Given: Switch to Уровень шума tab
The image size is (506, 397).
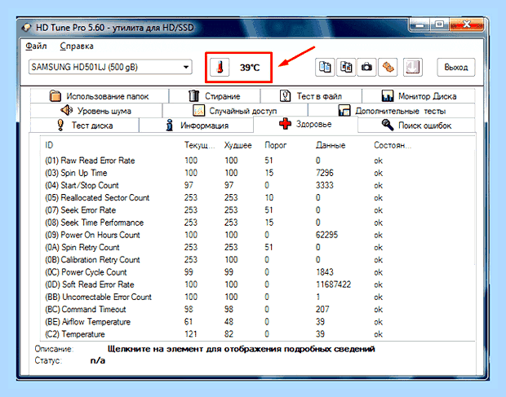Looking at the screenshot, I should (96, 111).
